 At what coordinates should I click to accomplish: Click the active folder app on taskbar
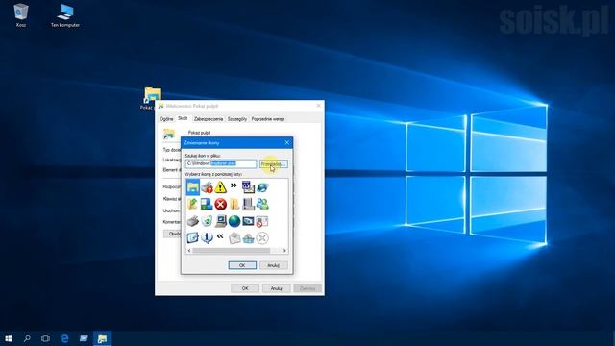pos(103,338)
